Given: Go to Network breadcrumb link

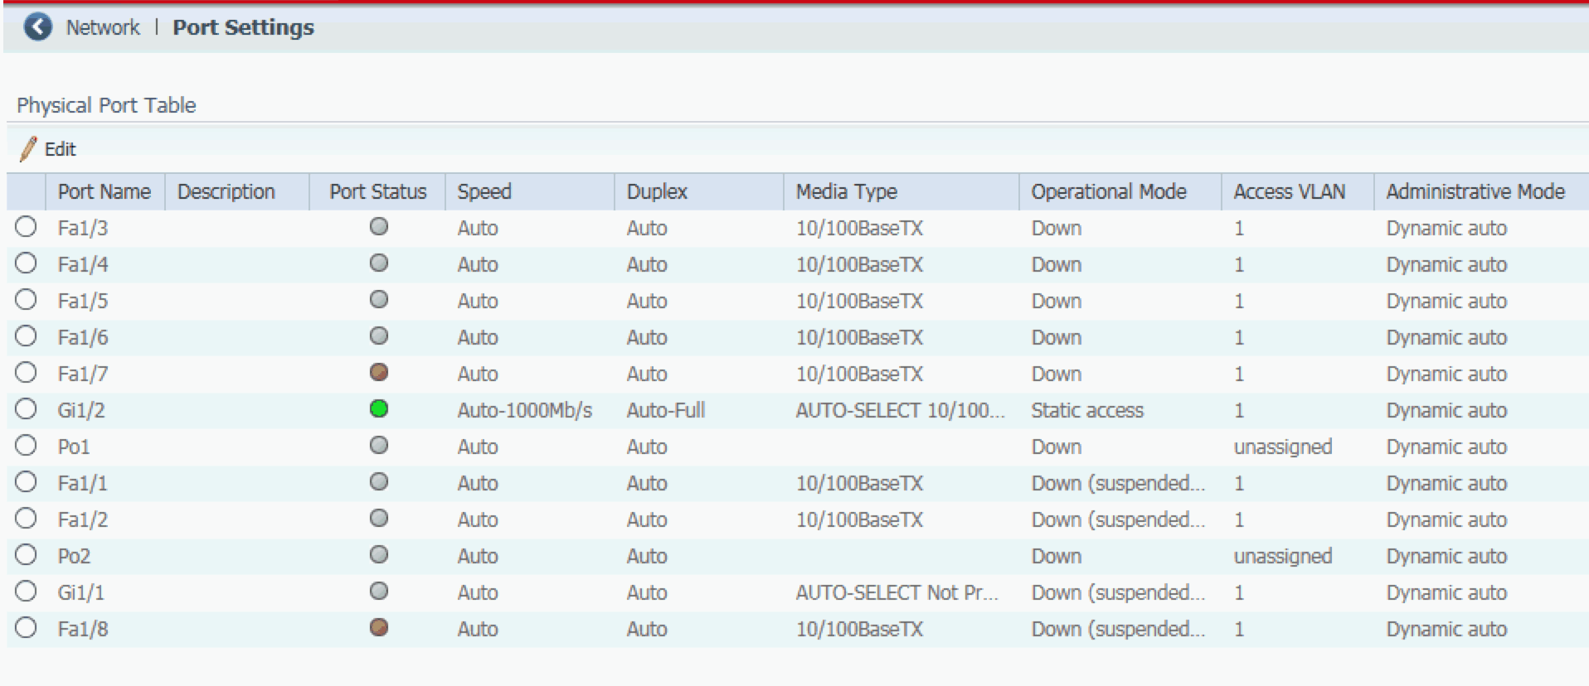Looking at the screenshot, I should (x=103, y=27).
